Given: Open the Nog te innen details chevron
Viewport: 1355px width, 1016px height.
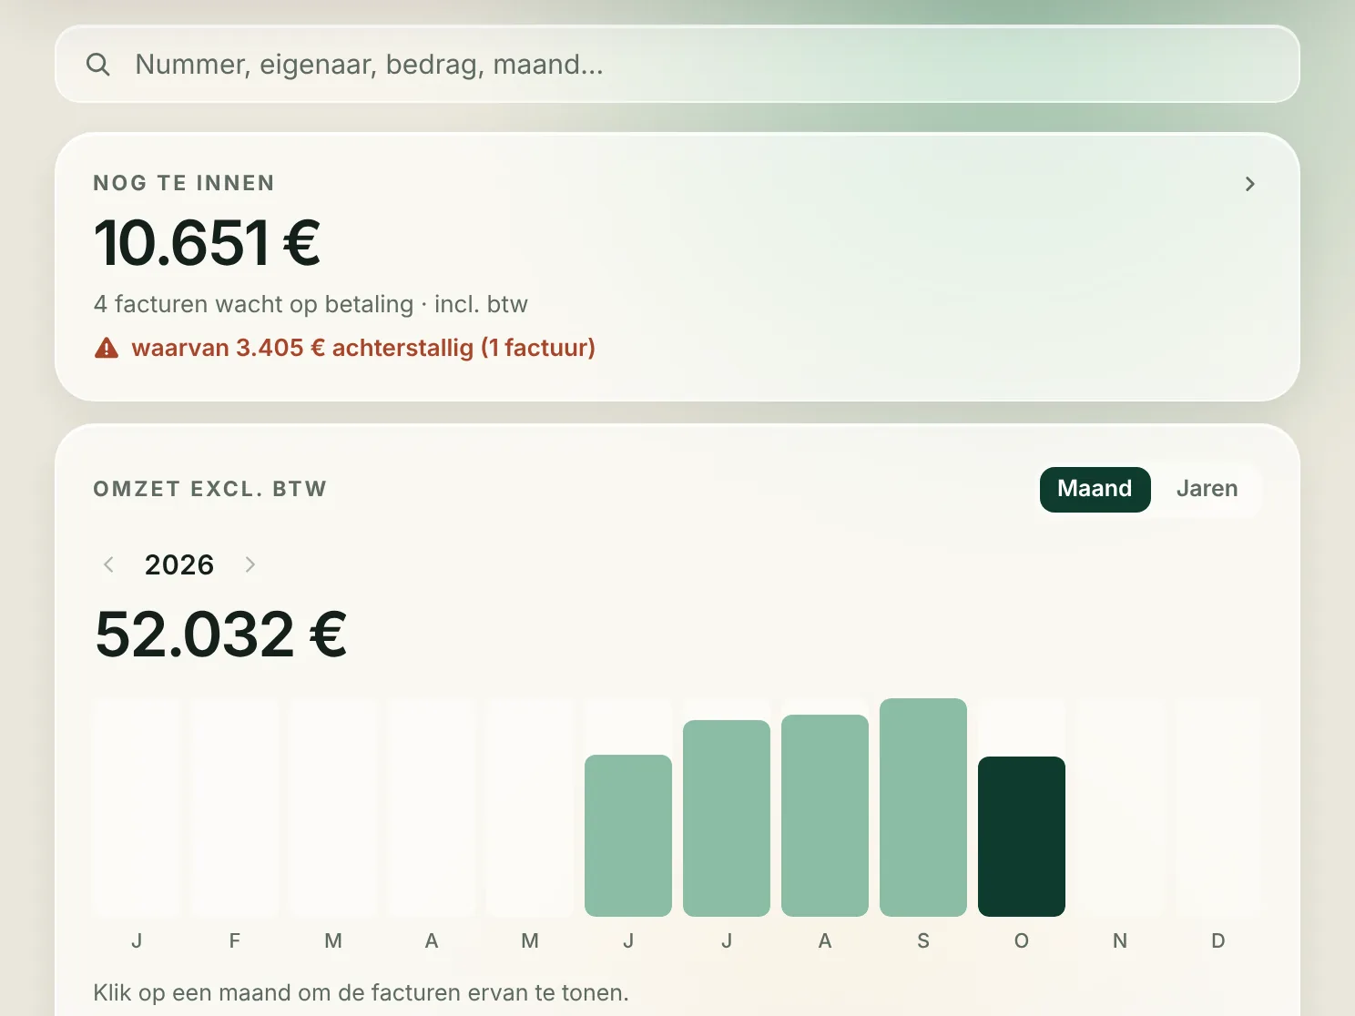Looking at the screenshot, I should (1249, 184).
